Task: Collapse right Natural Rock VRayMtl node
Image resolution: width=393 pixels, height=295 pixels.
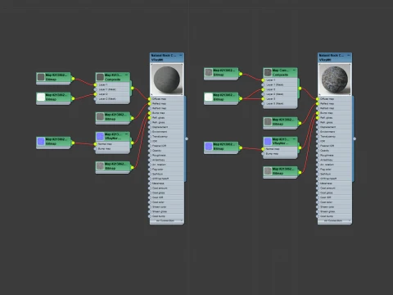Action: click(x=349, y=55)
